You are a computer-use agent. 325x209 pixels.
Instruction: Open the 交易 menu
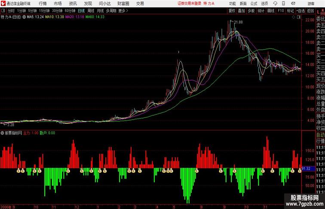pos(140,3)
